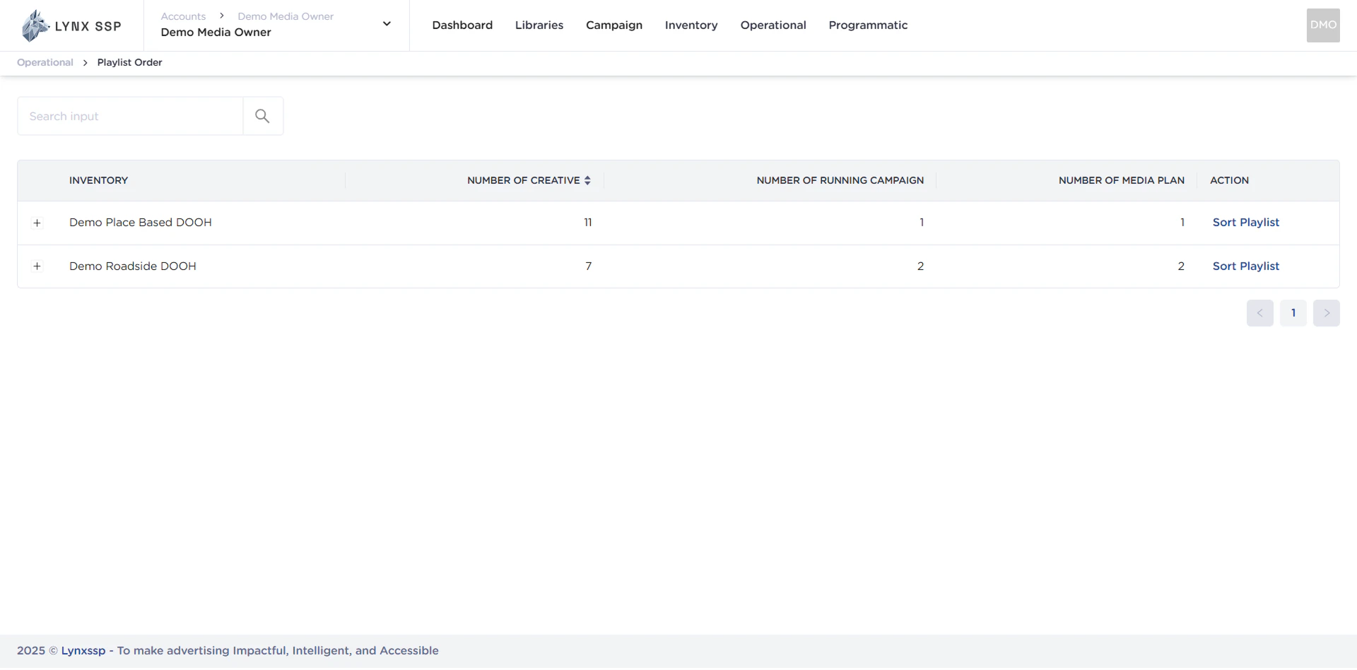1357x670 pixels.
Task: Click the search magnifier icon
Action: 262,115
